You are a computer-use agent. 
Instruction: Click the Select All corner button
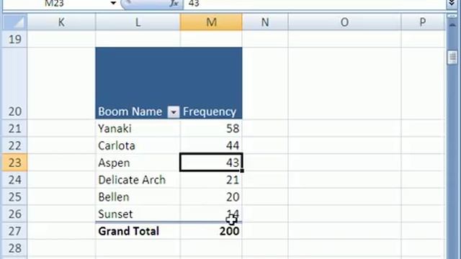point(14,22)
